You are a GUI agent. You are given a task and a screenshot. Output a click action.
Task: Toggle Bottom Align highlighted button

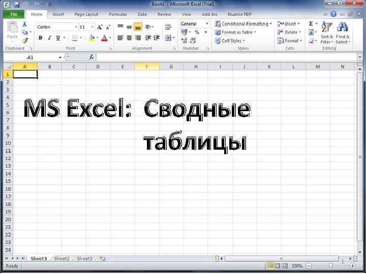click(x=138, y=27)
